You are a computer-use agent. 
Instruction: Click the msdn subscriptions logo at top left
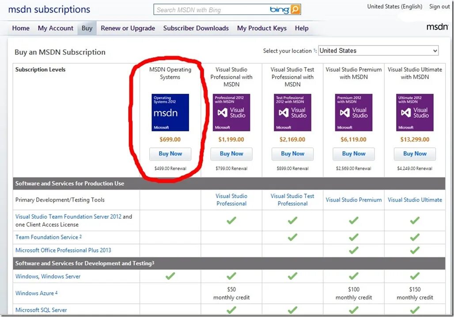pyautogui.click(x=49, y=9)
